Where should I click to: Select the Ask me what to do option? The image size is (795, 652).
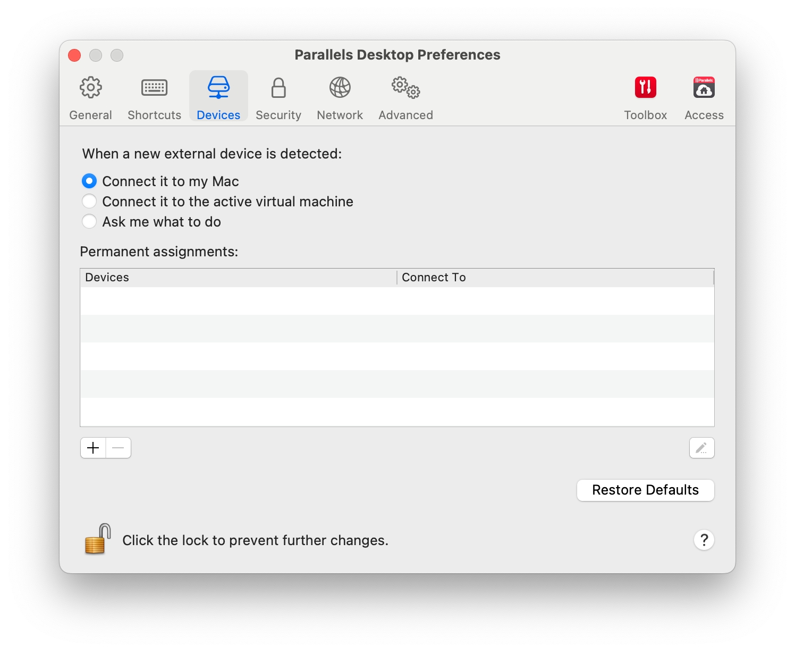click(x=89, y=222)
